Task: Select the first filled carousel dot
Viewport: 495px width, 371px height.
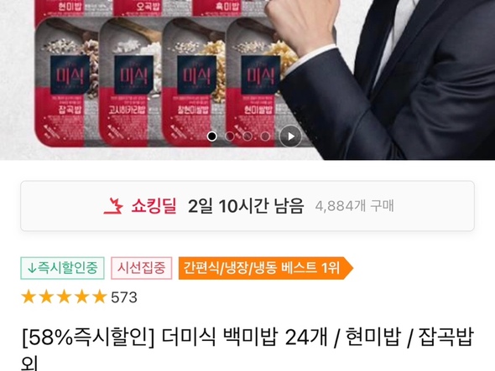Action: click(212, 137)
